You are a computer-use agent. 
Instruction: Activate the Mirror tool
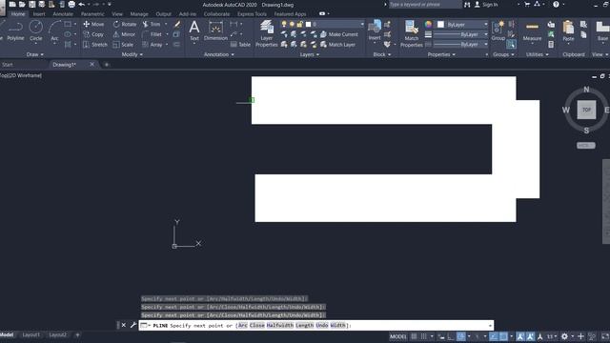124,34
